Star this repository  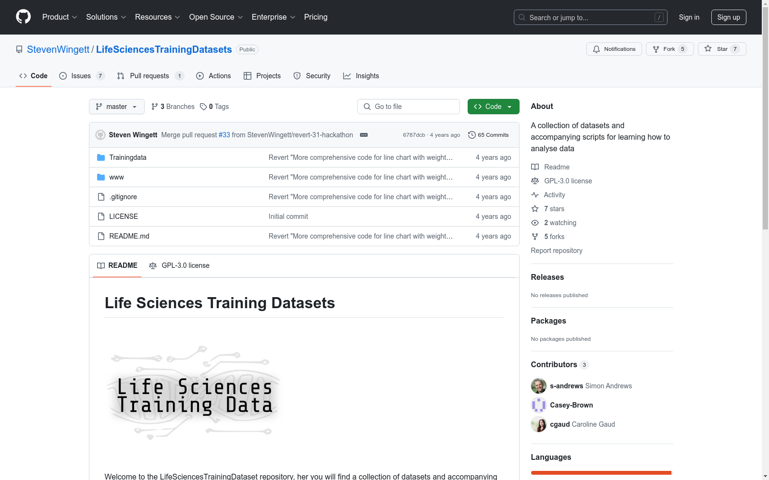(722, 49)
